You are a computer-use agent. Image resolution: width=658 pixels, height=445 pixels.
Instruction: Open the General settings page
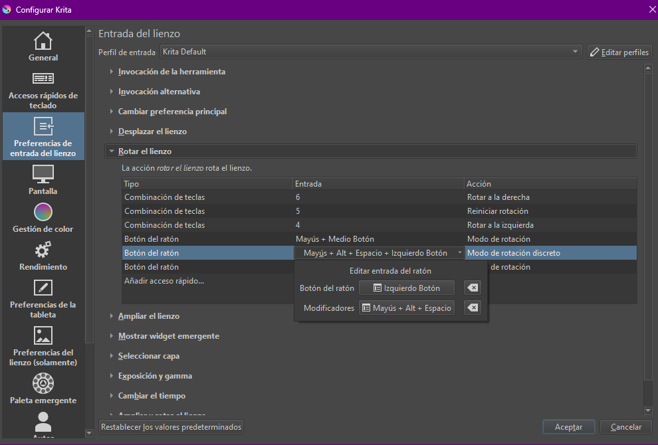click(43, 46)
